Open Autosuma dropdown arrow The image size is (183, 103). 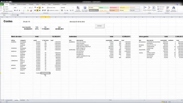tap(165, 7)
